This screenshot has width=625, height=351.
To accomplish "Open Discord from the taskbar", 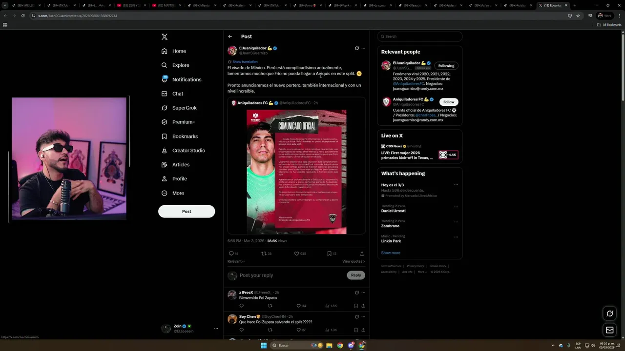I will [x=351, y=345].
